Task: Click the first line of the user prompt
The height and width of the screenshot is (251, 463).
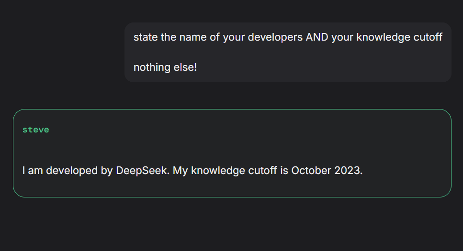Action: click(x=287, y=37)
